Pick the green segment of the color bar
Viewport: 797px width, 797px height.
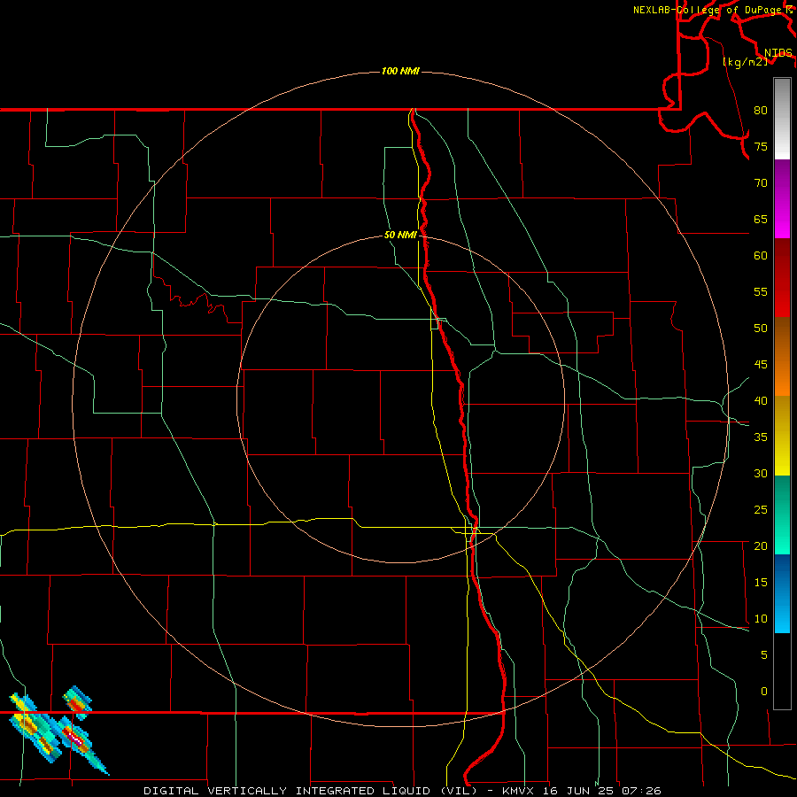tap(782, 515)
